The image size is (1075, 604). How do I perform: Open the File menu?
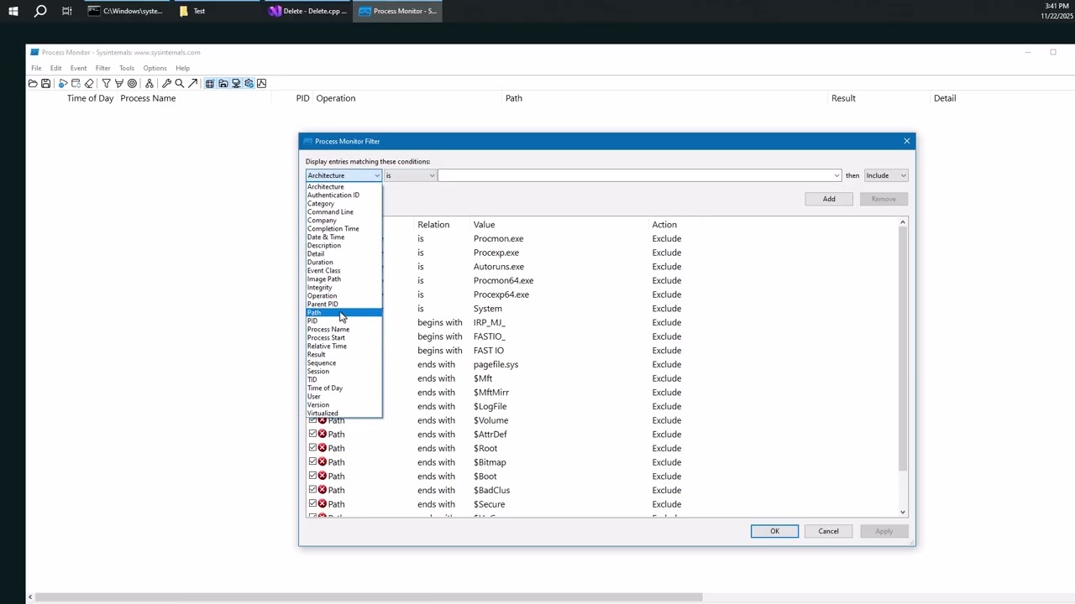pos(36,68)
